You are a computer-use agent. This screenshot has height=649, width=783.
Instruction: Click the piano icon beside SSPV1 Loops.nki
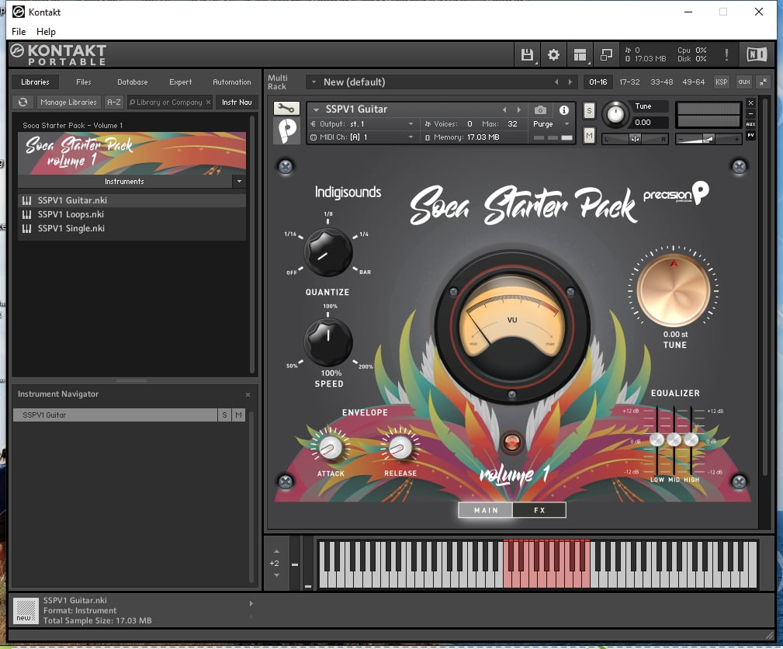coord(26,214)
